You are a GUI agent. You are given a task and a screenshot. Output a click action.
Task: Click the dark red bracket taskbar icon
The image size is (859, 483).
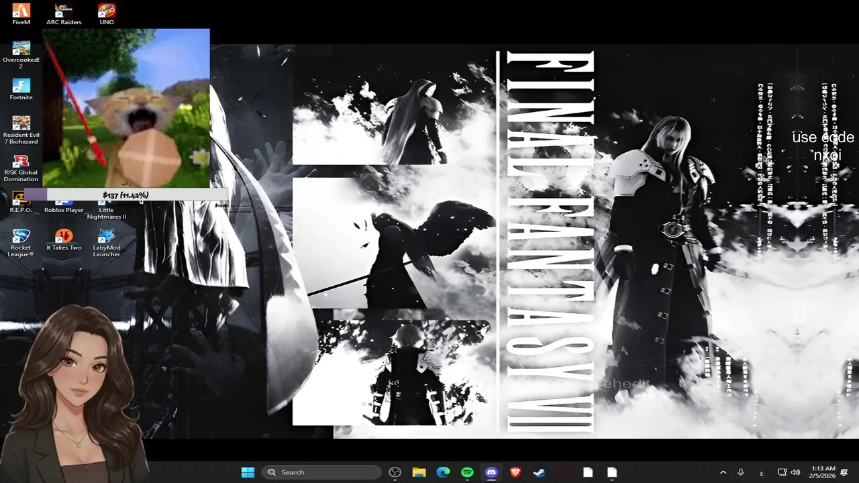click(x=564, y=472)
